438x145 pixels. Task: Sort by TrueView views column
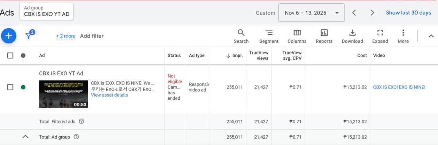[259, 55]
